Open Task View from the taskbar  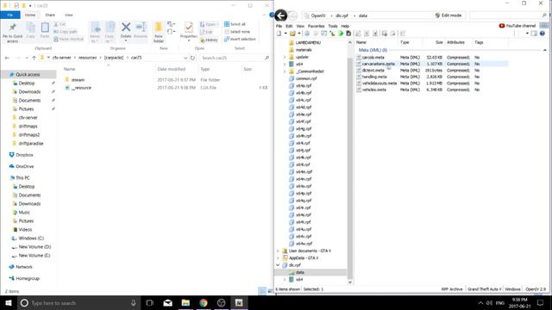(x=149, y=302)
